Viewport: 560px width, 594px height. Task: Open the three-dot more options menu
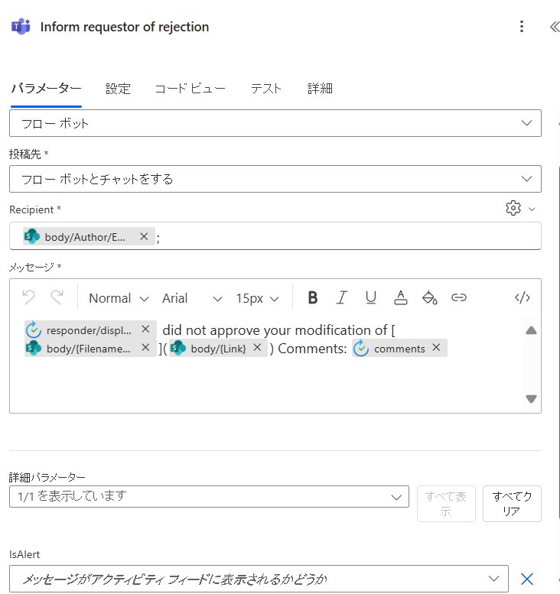click(522, 27)
